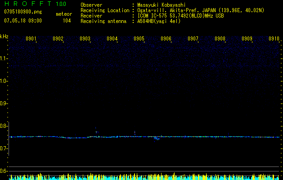This screenshot has width=283, height=180.
Task: Select observer name Masayuki Kobayashi
Action: (162, 5)
